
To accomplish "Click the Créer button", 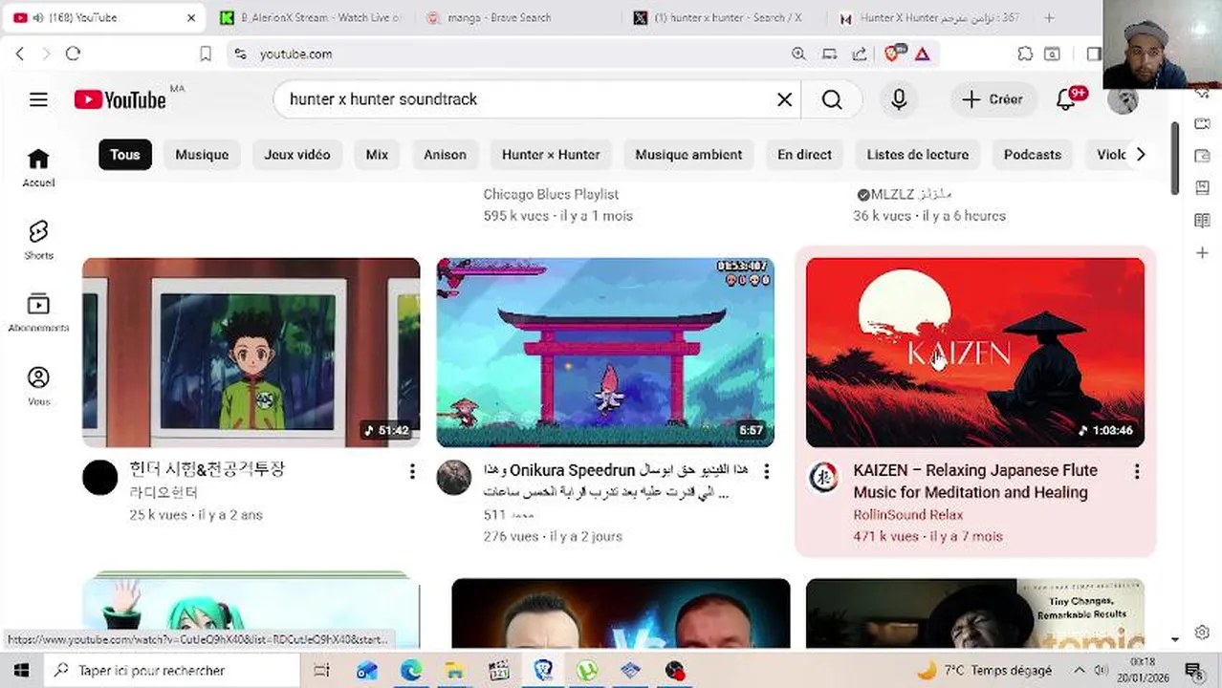I will tap(993, 99).
